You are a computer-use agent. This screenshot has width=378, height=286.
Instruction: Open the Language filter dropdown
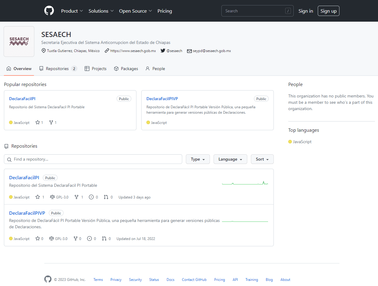pyautogui.click(x=230, y=159)
